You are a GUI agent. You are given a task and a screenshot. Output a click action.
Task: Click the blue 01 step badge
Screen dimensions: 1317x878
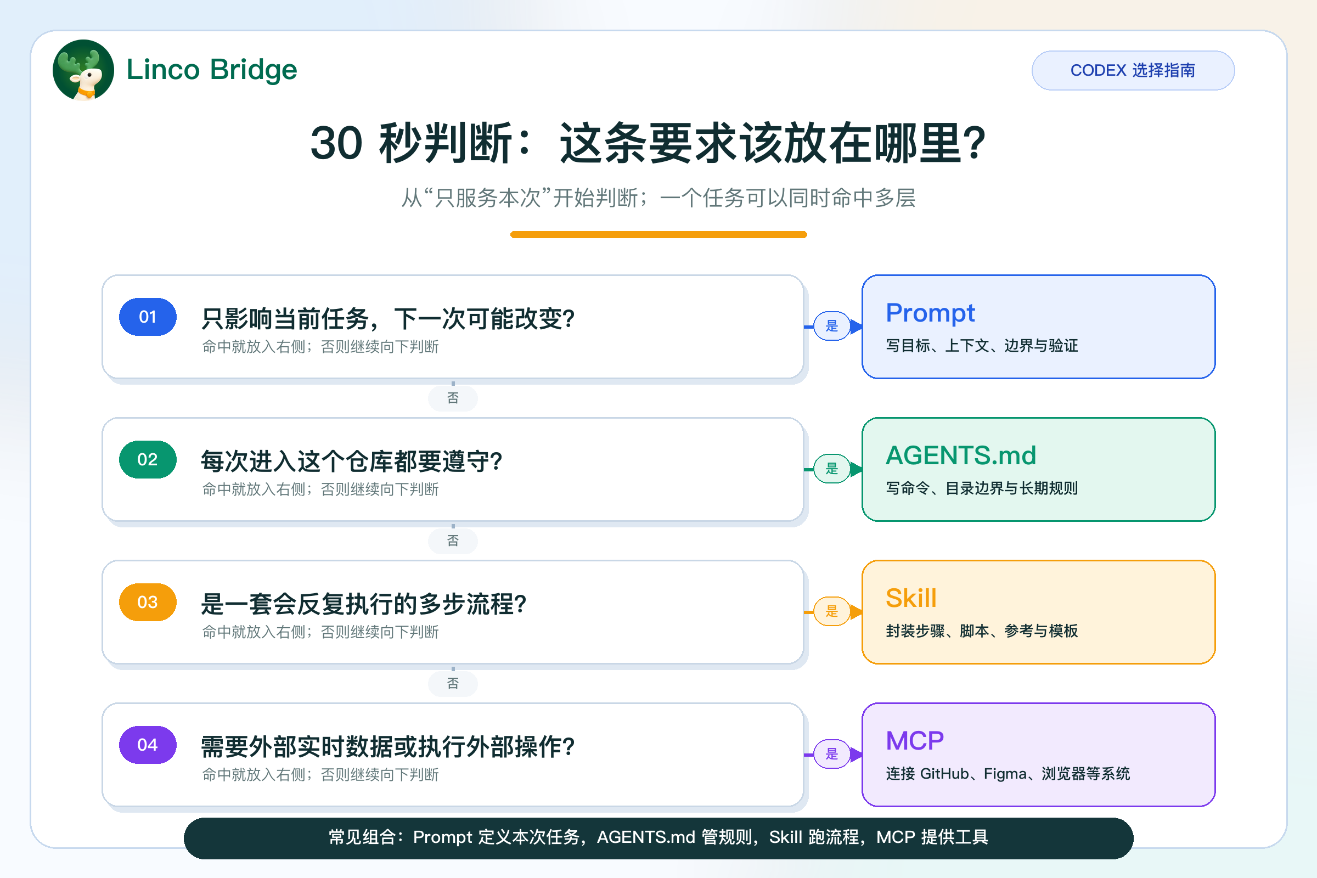pos(148,317)
